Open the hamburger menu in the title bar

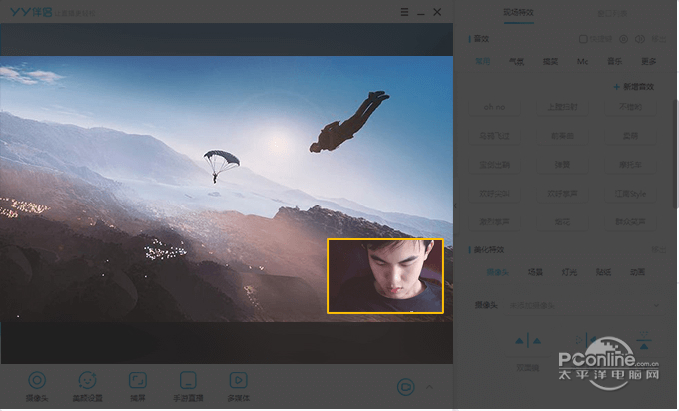[404, 12]
